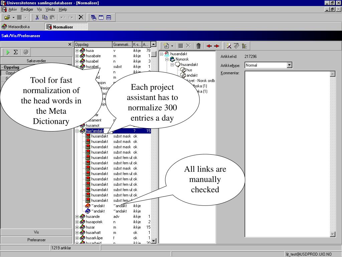Open dropdown arrow beside New article icon
Viewport: 342px width, 257px height.
pyautogui.click(x=172, y=46)
